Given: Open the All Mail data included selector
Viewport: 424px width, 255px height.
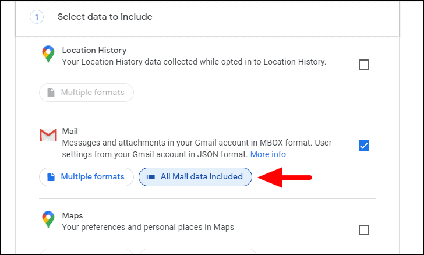Looking at the screenshot, I should pyautogui.click(x=195, y=177).
